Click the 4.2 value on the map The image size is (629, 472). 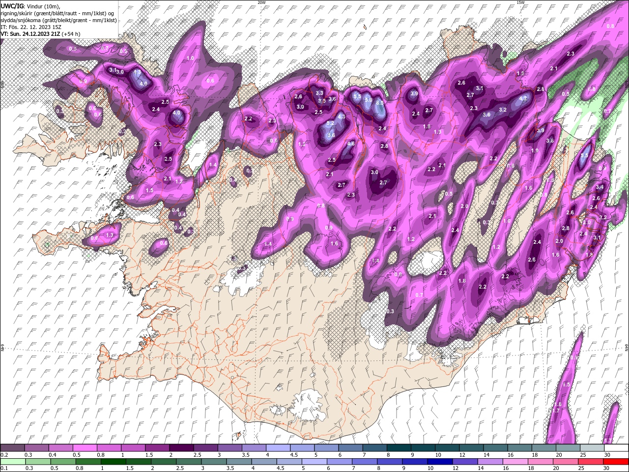pos(523,98)
